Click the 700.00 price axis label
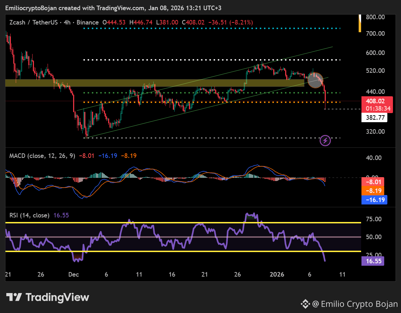The height and width of the screenshot is (313, 401). point(375,34)
